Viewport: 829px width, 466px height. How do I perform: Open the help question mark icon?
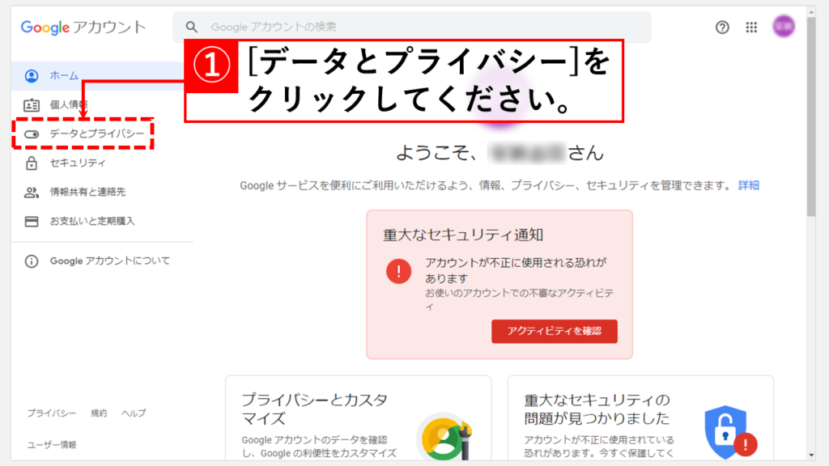point(722,27)
